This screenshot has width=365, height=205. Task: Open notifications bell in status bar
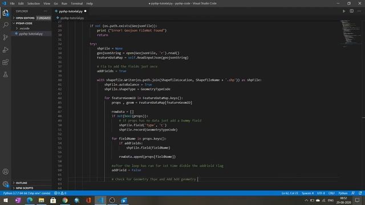point(360,193)
